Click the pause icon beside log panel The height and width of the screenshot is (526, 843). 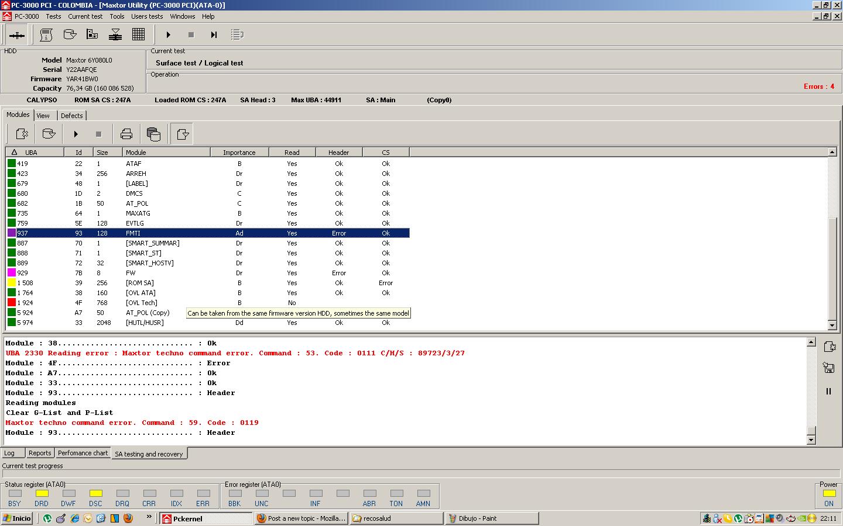828,391
